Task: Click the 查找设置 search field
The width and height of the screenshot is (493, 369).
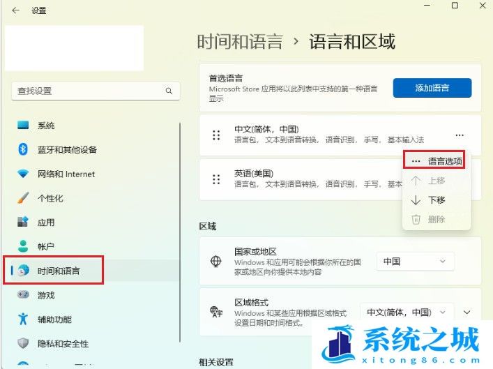Action: click(87, 91)
